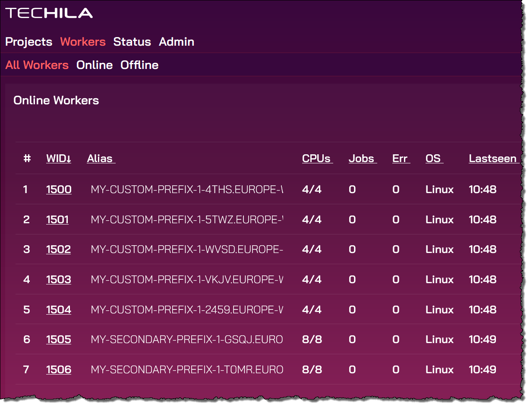Sort the table by Alias

[x=100, y=159]
